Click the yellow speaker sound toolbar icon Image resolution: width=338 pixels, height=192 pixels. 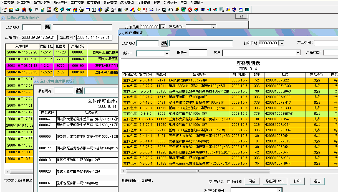click(x=139, y=10)
